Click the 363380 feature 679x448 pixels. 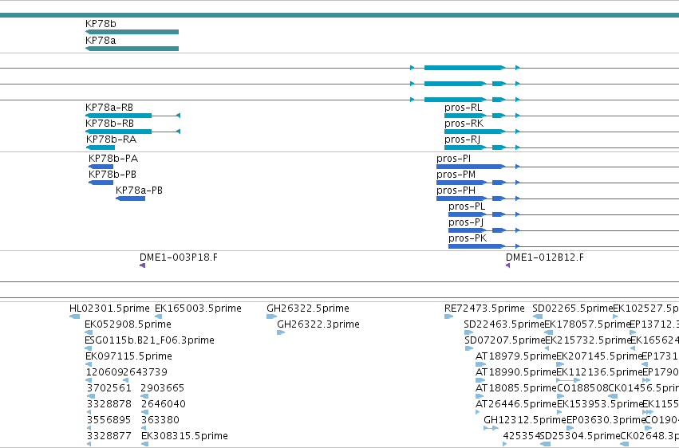tap(144, 428)
